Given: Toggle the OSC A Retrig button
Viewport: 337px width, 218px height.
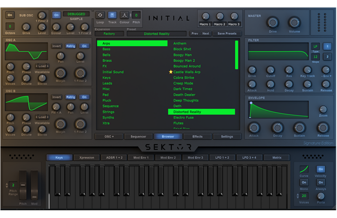Looking at the screenshot, I should point(70,46).
